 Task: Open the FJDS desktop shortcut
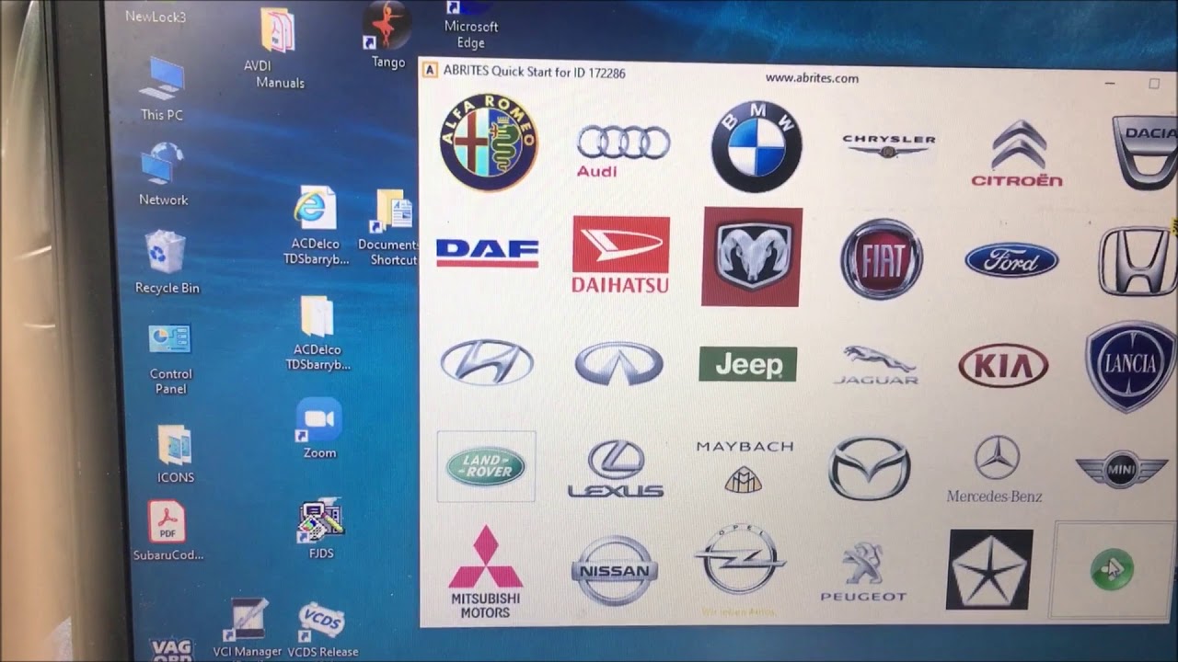pos(321,530)
